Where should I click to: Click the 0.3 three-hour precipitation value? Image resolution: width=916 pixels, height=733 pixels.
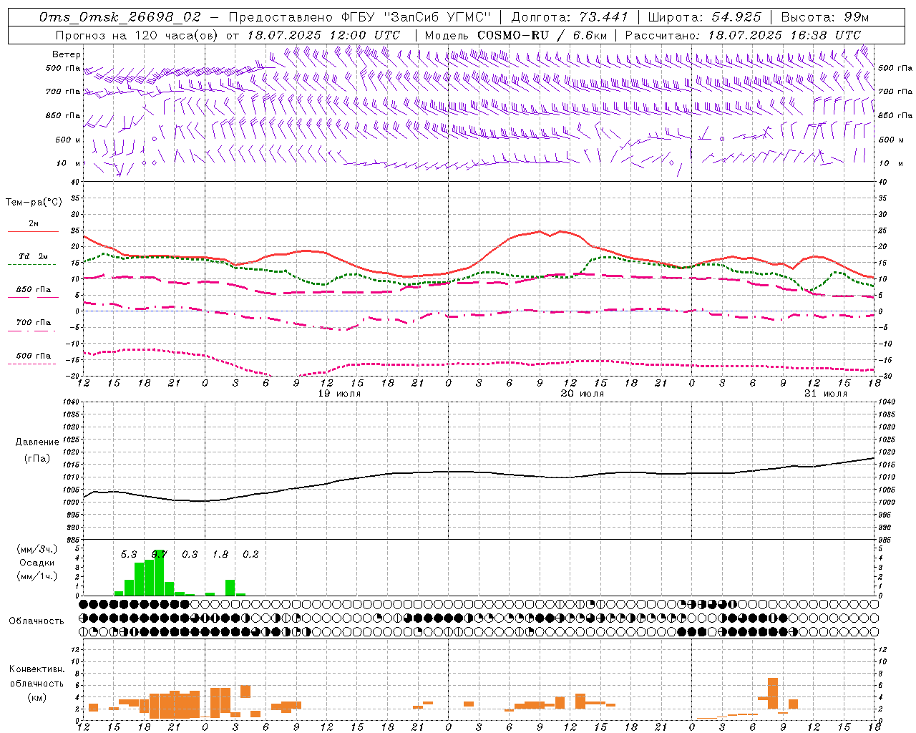pyautogui.click(x=190, y=554)
